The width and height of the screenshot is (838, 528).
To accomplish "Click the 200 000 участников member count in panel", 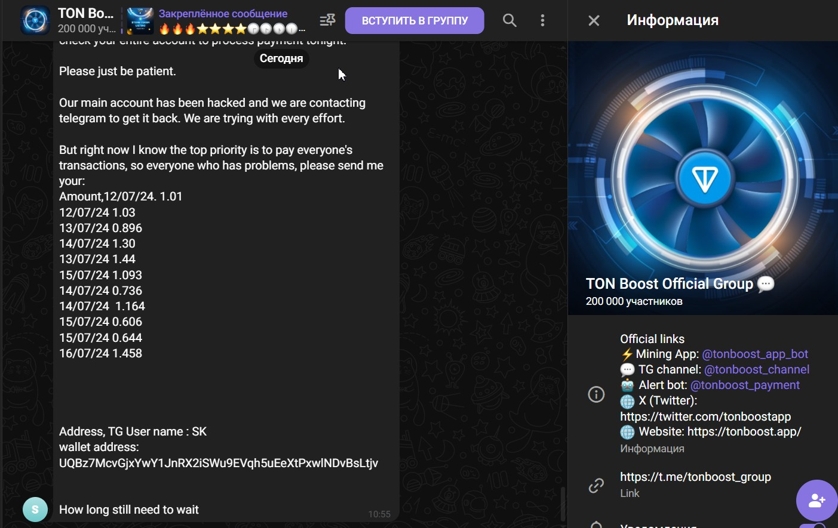I will coord(634,301).
